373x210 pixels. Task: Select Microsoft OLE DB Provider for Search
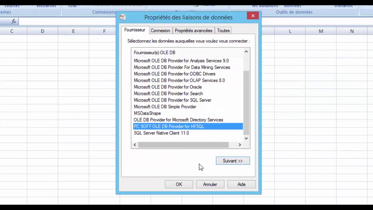[168, 94]
